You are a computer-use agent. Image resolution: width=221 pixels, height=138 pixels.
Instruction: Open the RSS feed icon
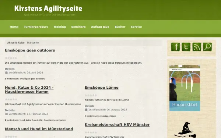tap(197, 47)
